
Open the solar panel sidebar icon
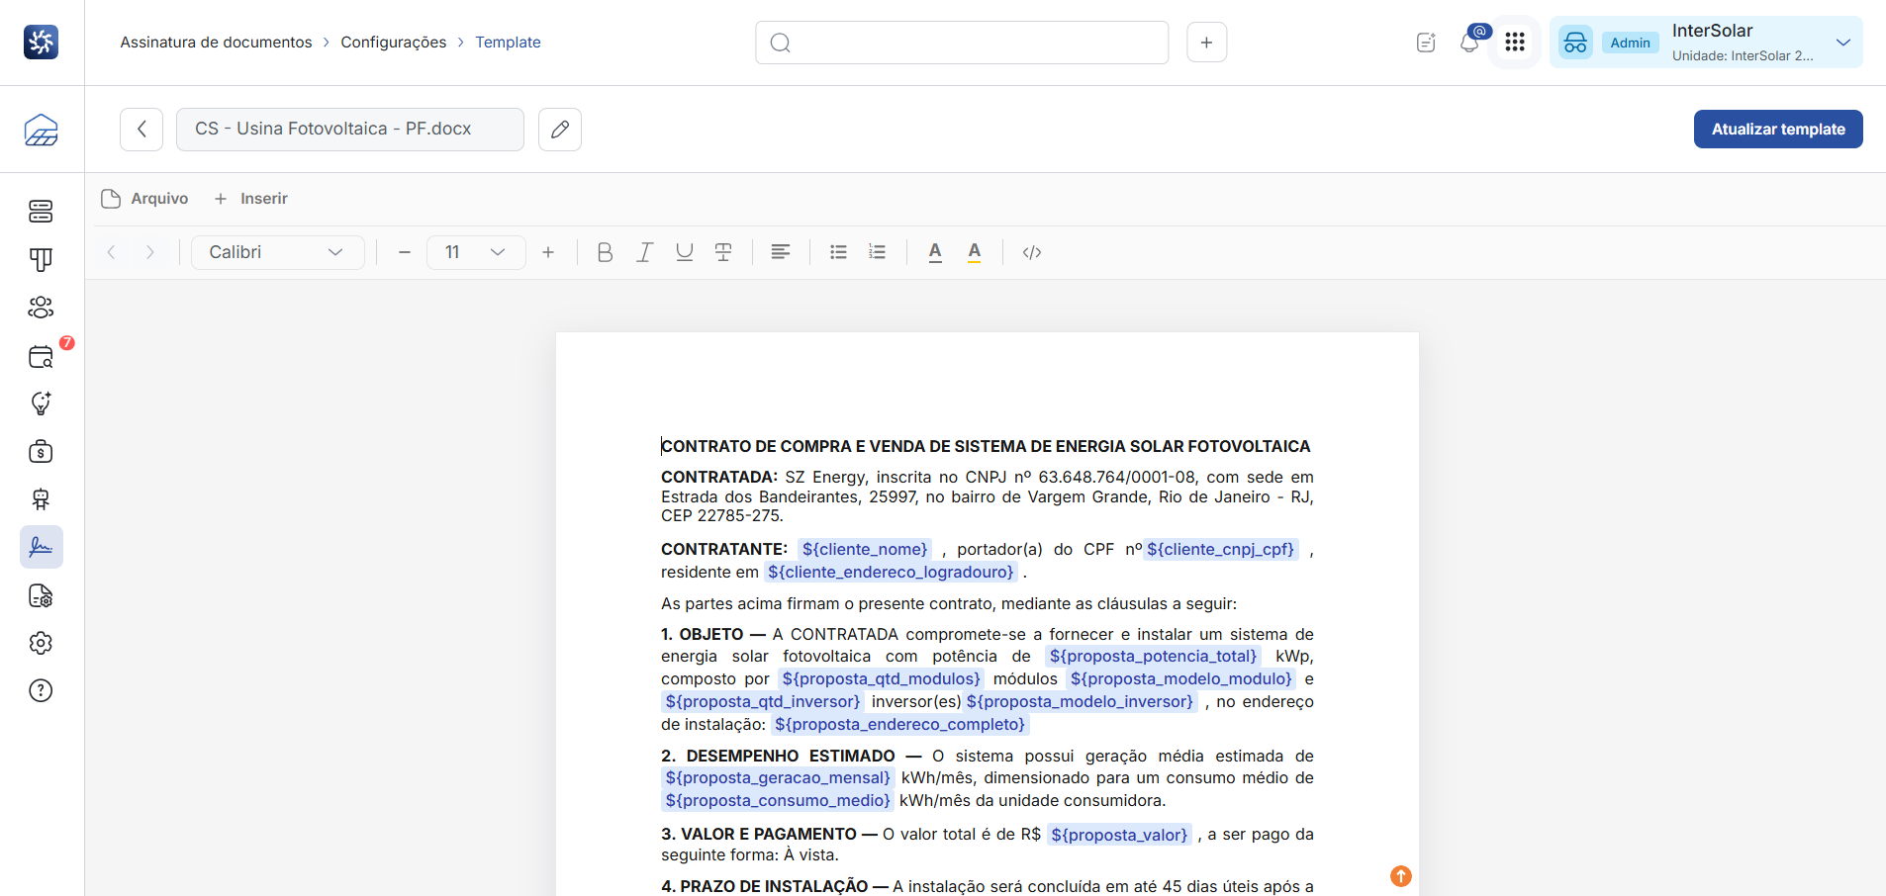(x=42, y=130)
